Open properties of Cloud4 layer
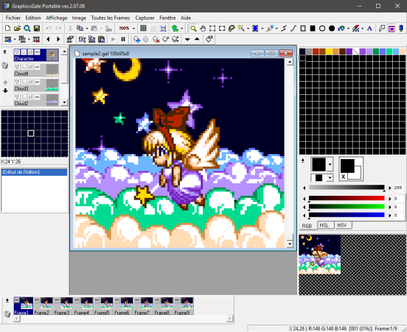The image size is (407, 332). coord(37,67)
